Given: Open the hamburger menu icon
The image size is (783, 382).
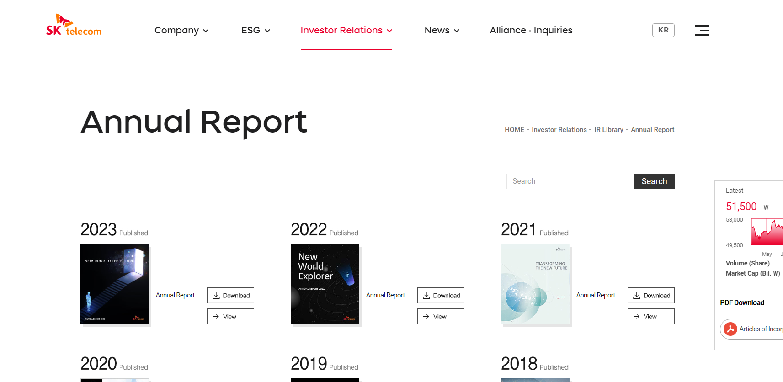Looking at the screenshot, I should 702,30.
